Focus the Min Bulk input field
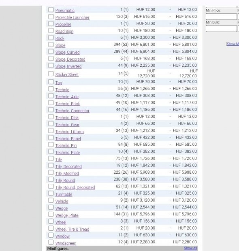Image resolution: width=239 pixels, height=251 pixels. click(221, 29)
